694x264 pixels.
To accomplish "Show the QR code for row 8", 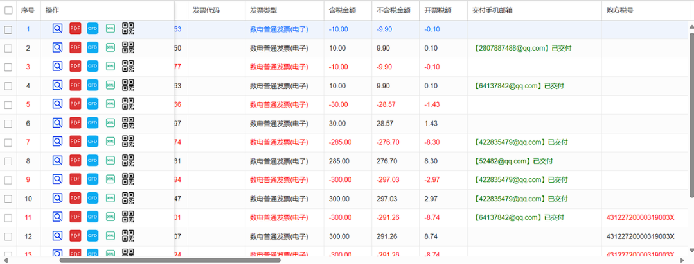I will pyautogui.click(x=128, y=161).
